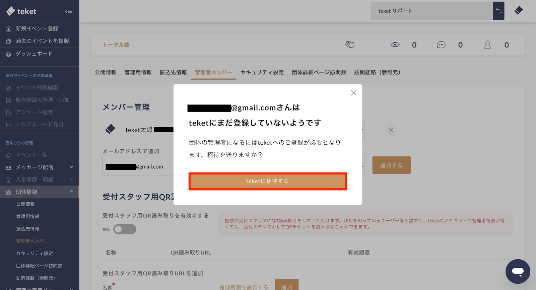Click the 有効期限 column header
536x290 pixels.
pos(359,252)
